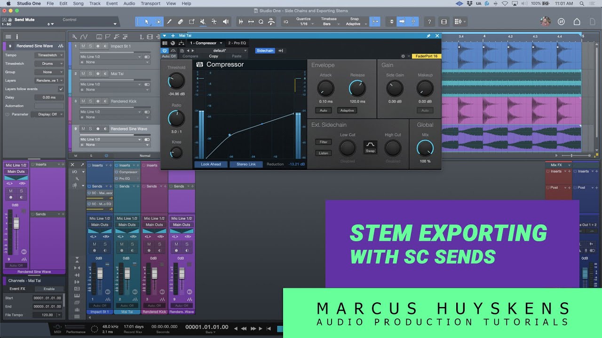Show the Rendered Sine Wave audio icon
Screen dimensions: 602x338
tap(62, 46)
